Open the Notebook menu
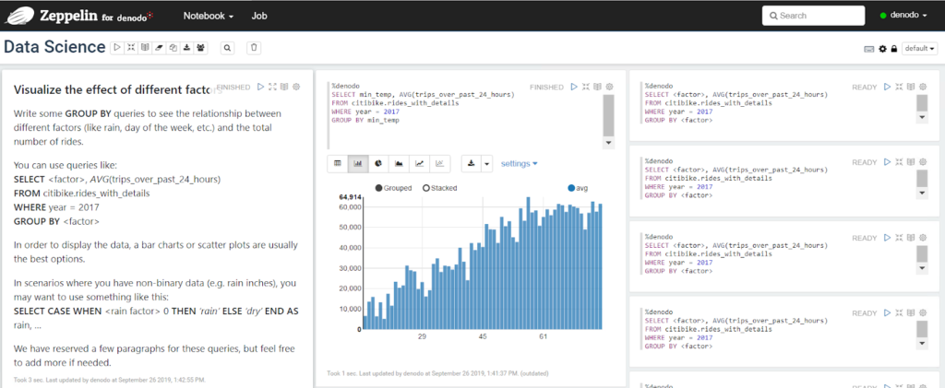This screenshot has height=388, width=945. tap(208, 16)
